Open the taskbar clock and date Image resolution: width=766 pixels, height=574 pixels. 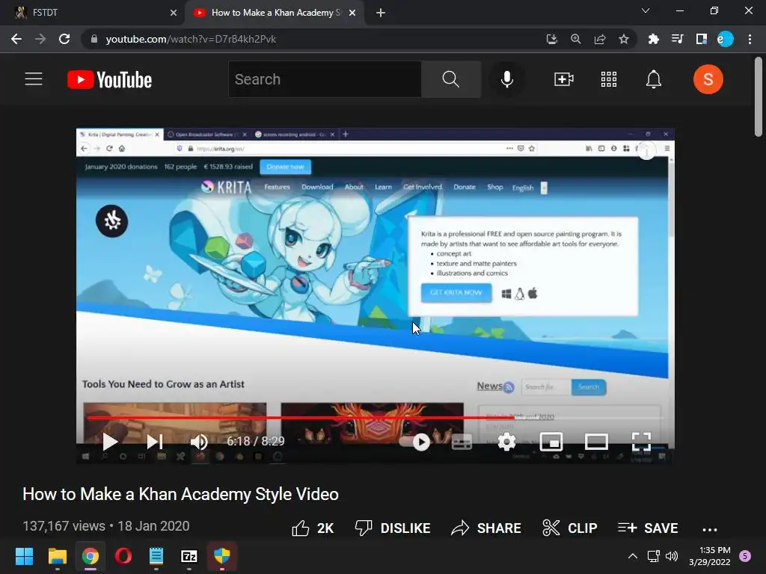(x=710, y=556)
